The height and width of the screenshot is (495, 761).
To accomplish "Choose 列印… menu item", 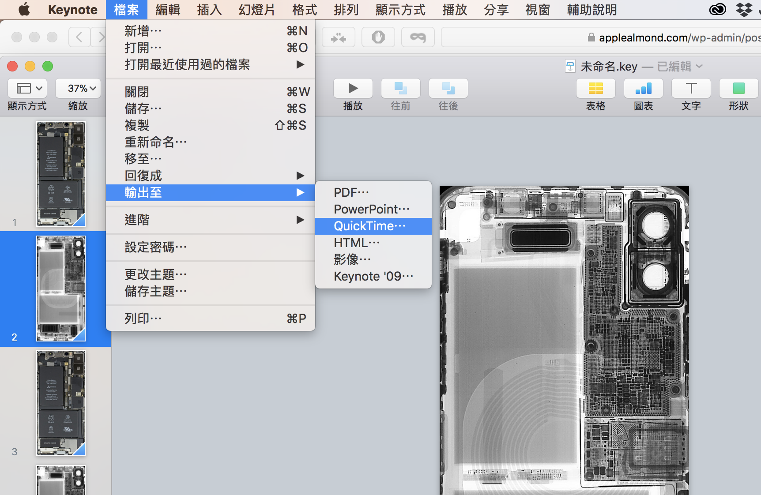I will 211,319.
